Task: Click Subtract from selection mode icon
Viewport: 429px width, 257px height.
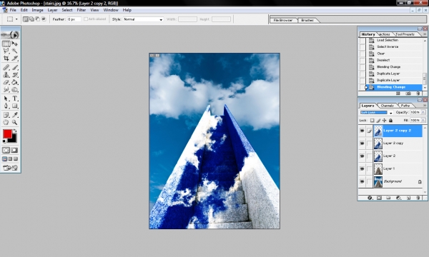Action: [x=37, y=19]
